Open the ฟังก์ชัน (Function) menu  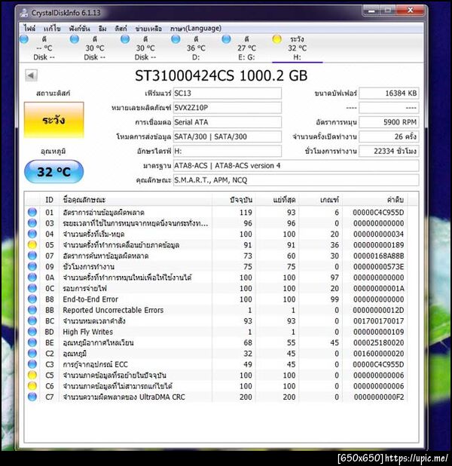79,29
